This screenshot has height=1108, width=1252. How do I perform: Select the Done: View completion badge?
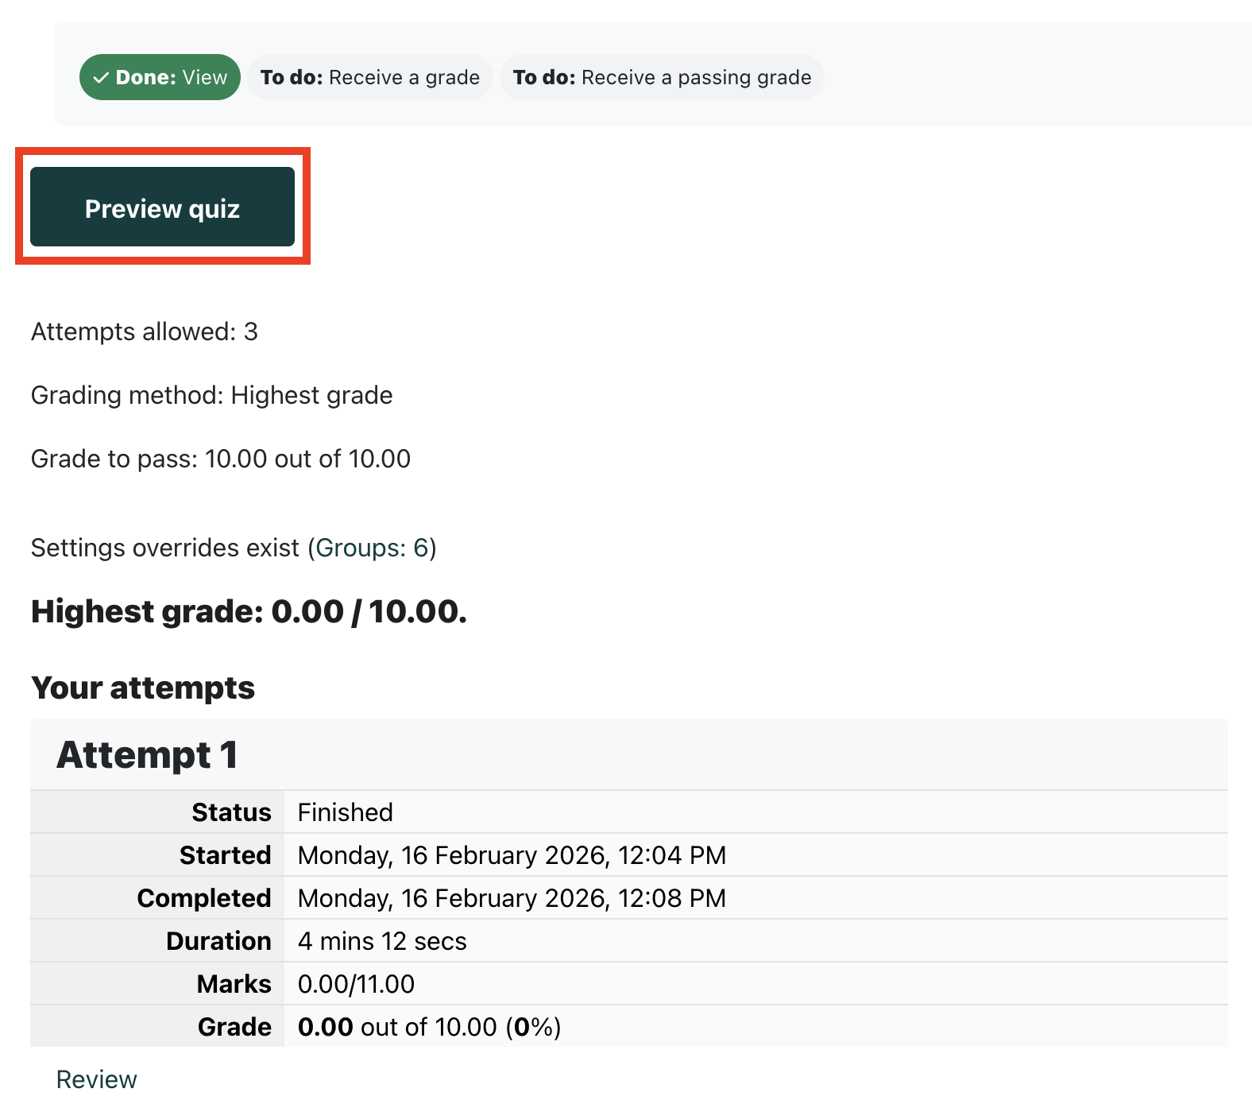[160, 77]
